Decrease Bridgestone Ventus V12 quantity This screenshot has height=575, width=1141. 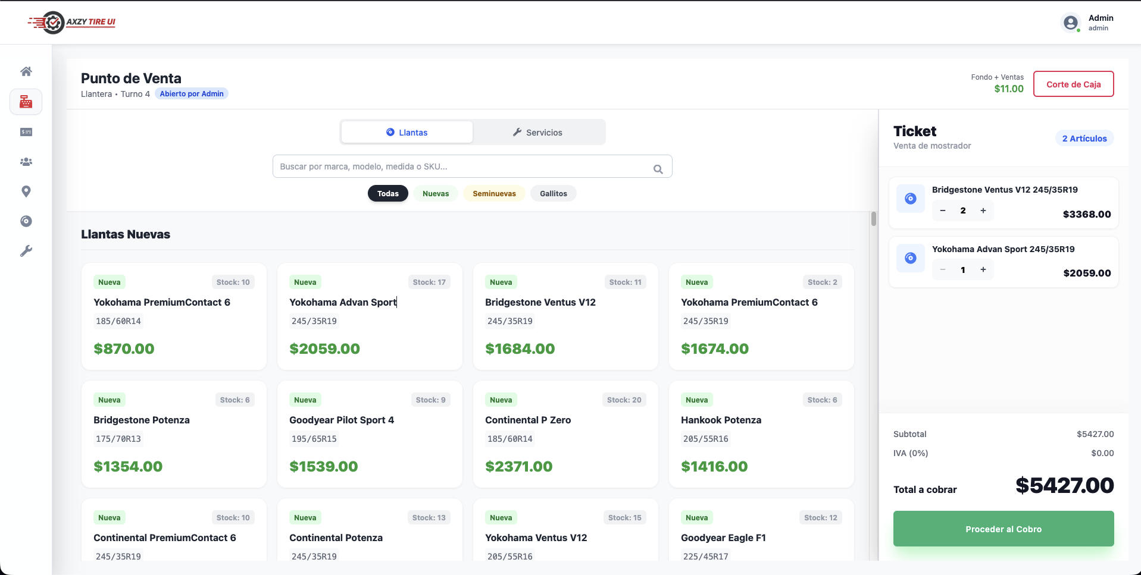943,210
